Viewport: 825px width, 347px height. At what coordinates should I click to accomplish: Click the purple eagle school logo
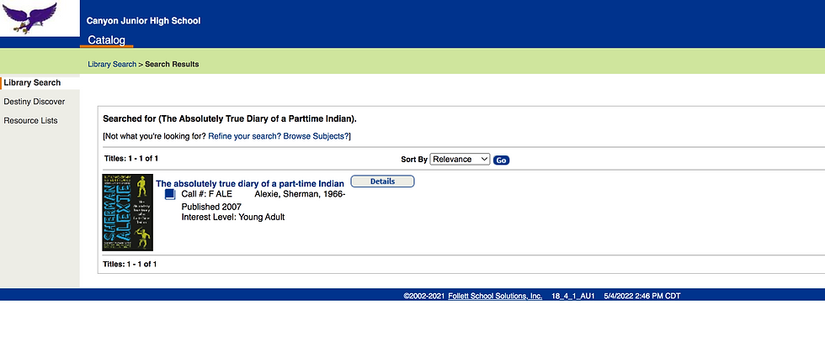click(x=29, y=18)
